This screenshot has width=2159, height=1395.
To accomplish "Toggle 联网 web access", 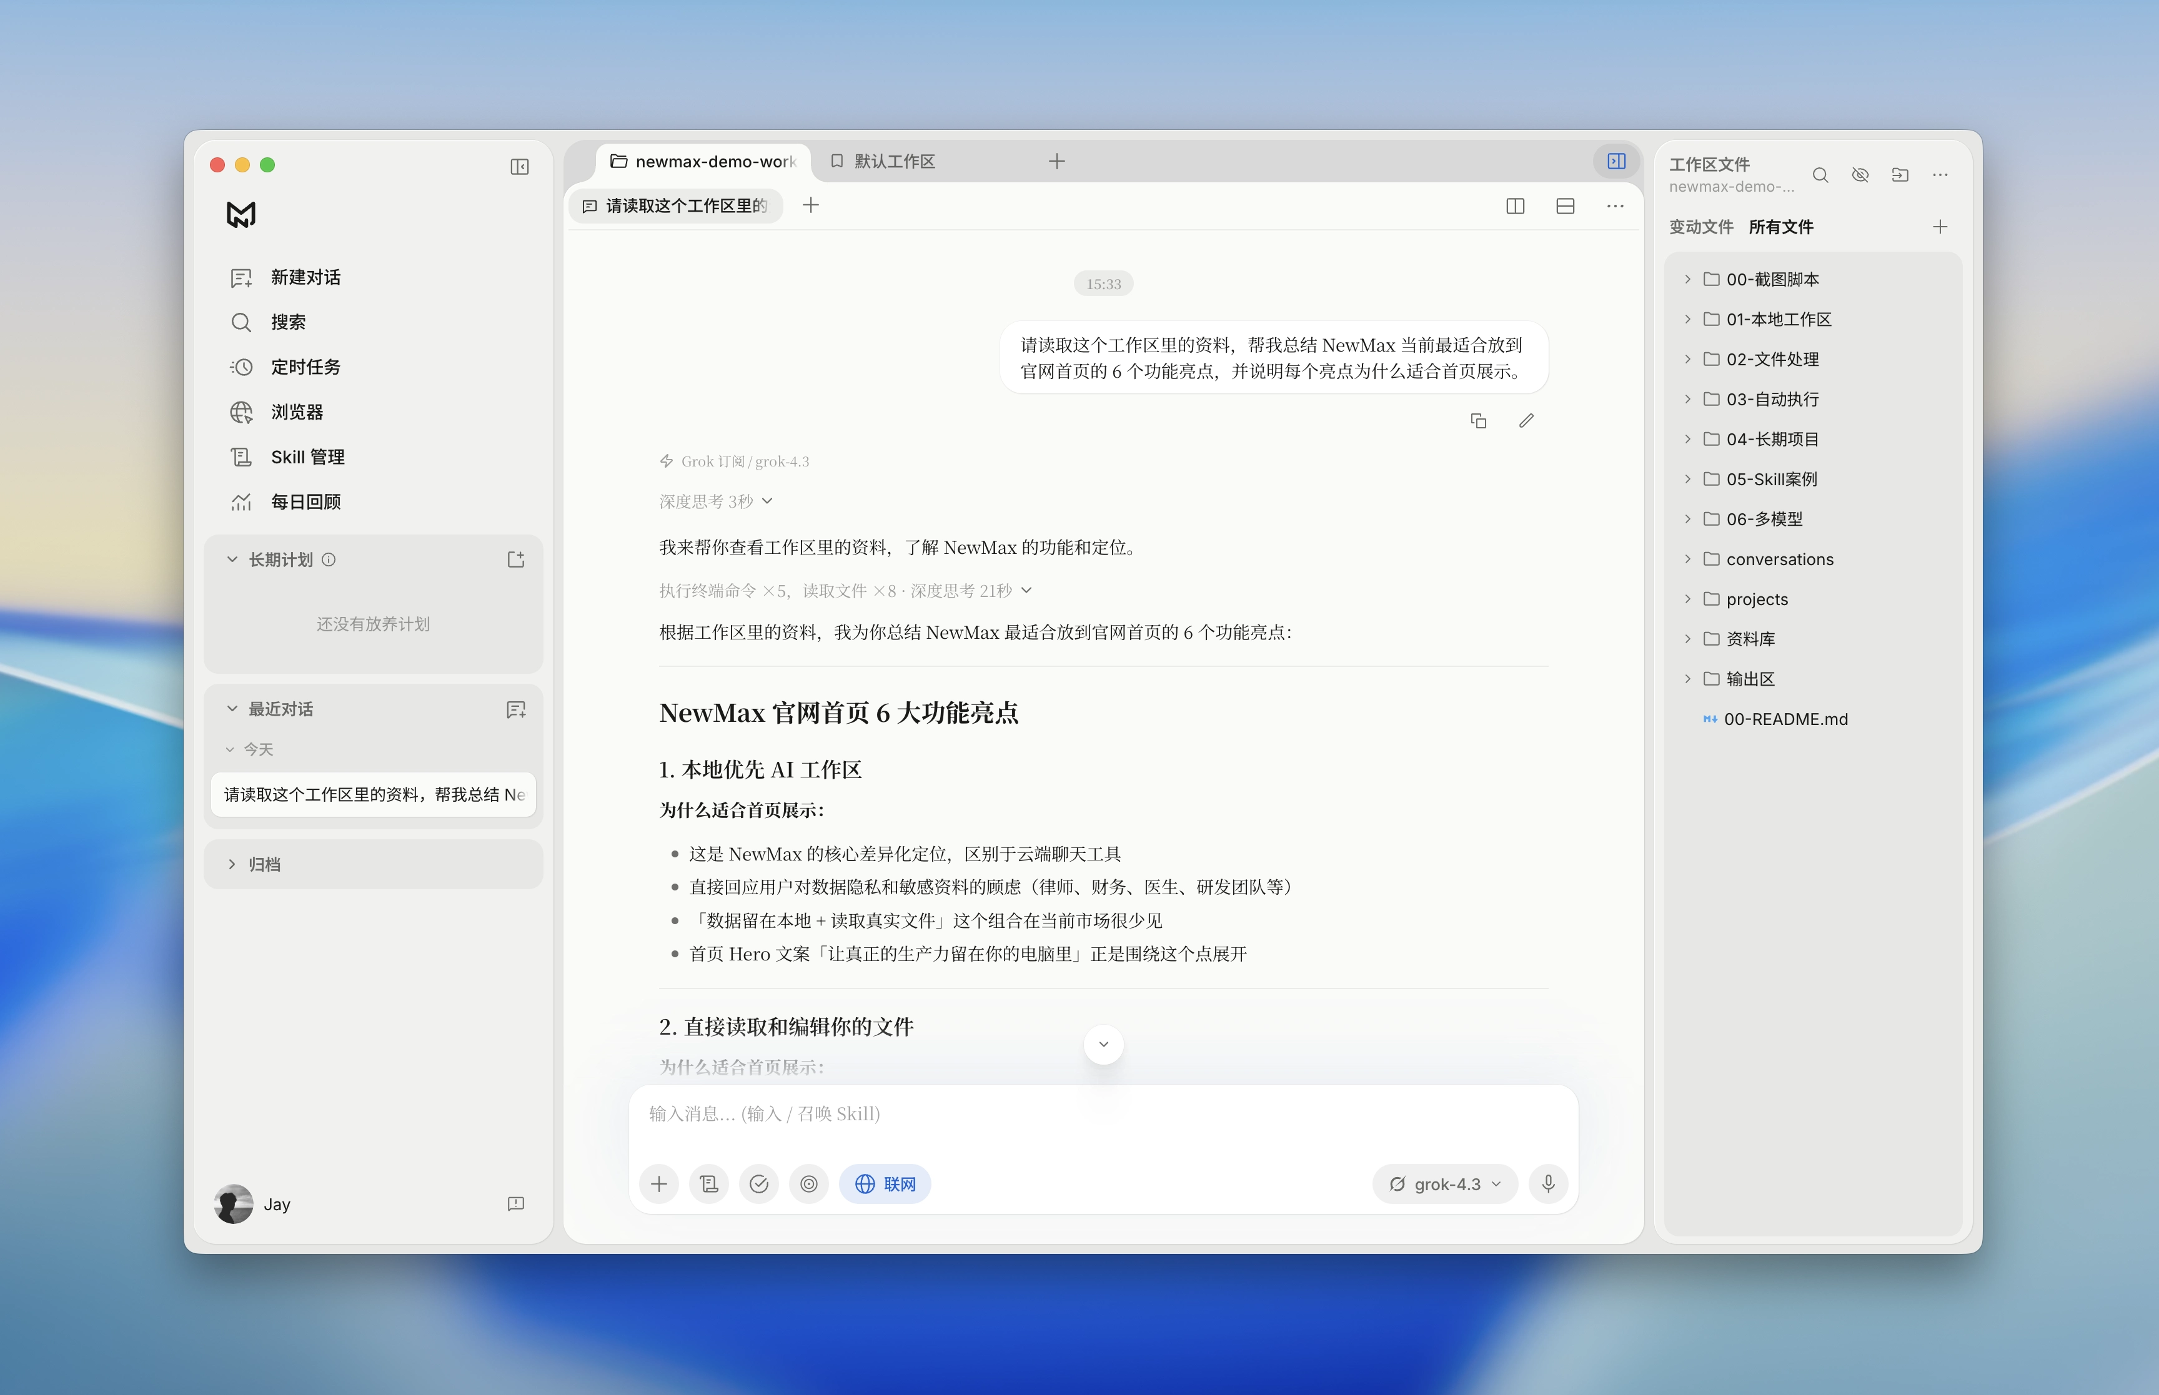I will pyautogui.click(x=884, y=1184).
